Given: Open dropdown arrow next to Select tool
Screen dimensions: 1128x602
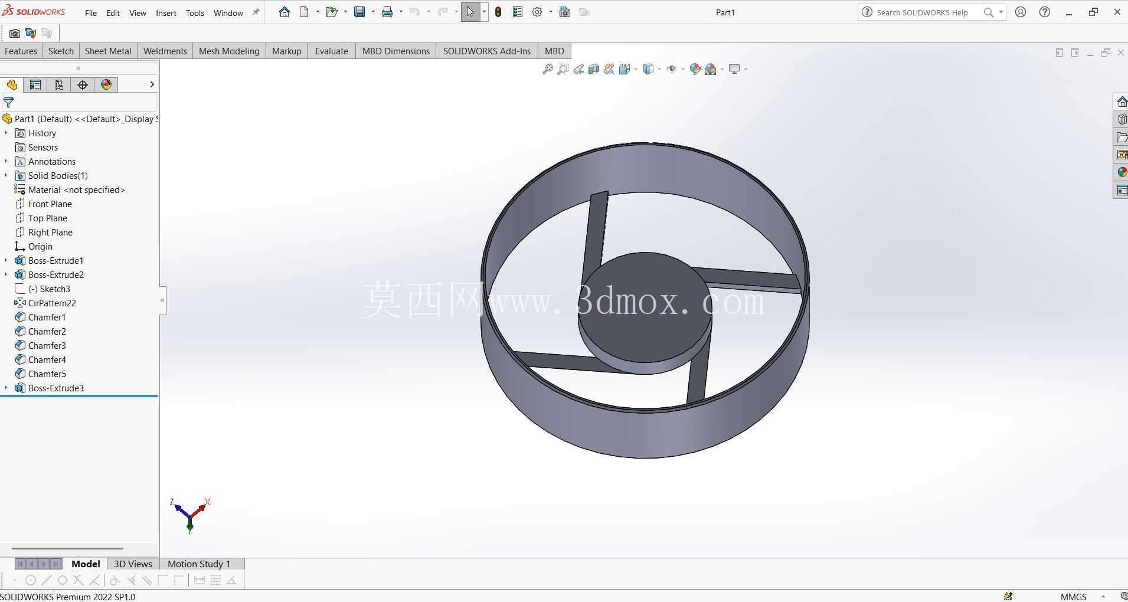Looking at the screenshot, I should [484, 12].
